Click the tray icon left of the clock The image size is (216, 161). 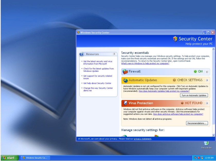pos(202,158)
